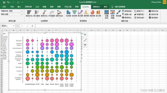Click 联系作者 contact author

(x=153, y=14)
